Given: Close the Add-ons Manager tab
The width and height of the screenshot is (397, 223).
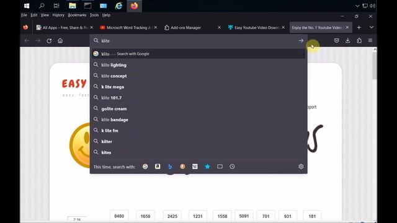Looking at the screenshot, I should 219,27.
